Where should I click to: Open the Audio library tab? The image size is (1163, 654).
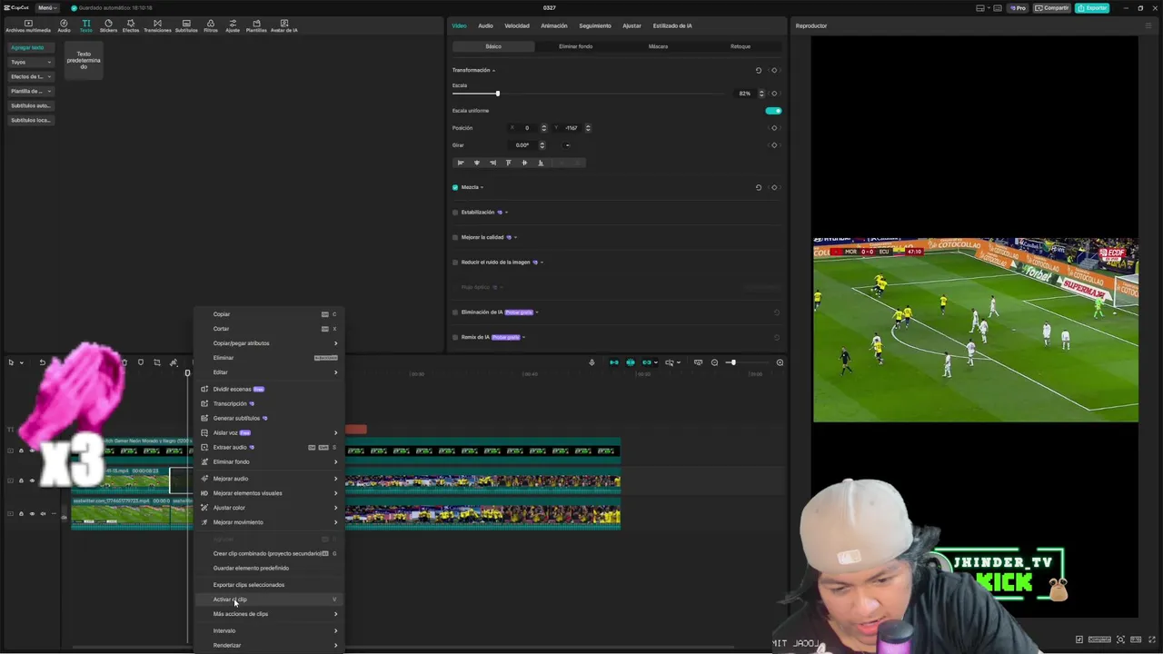(64, 25)
